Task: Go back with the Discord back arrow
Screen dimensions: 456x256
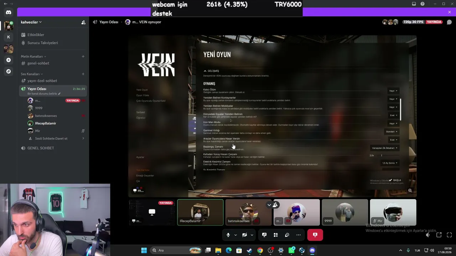Action: point(5,4)
